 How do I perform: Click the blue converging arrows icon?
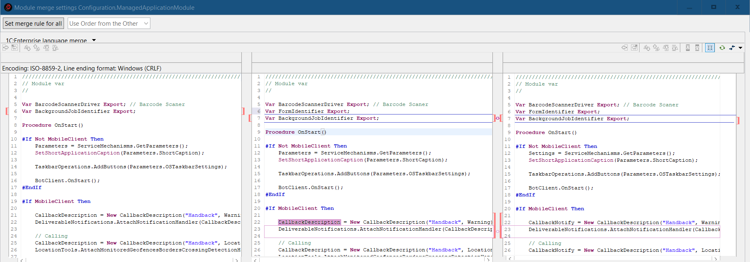(732, 48)
